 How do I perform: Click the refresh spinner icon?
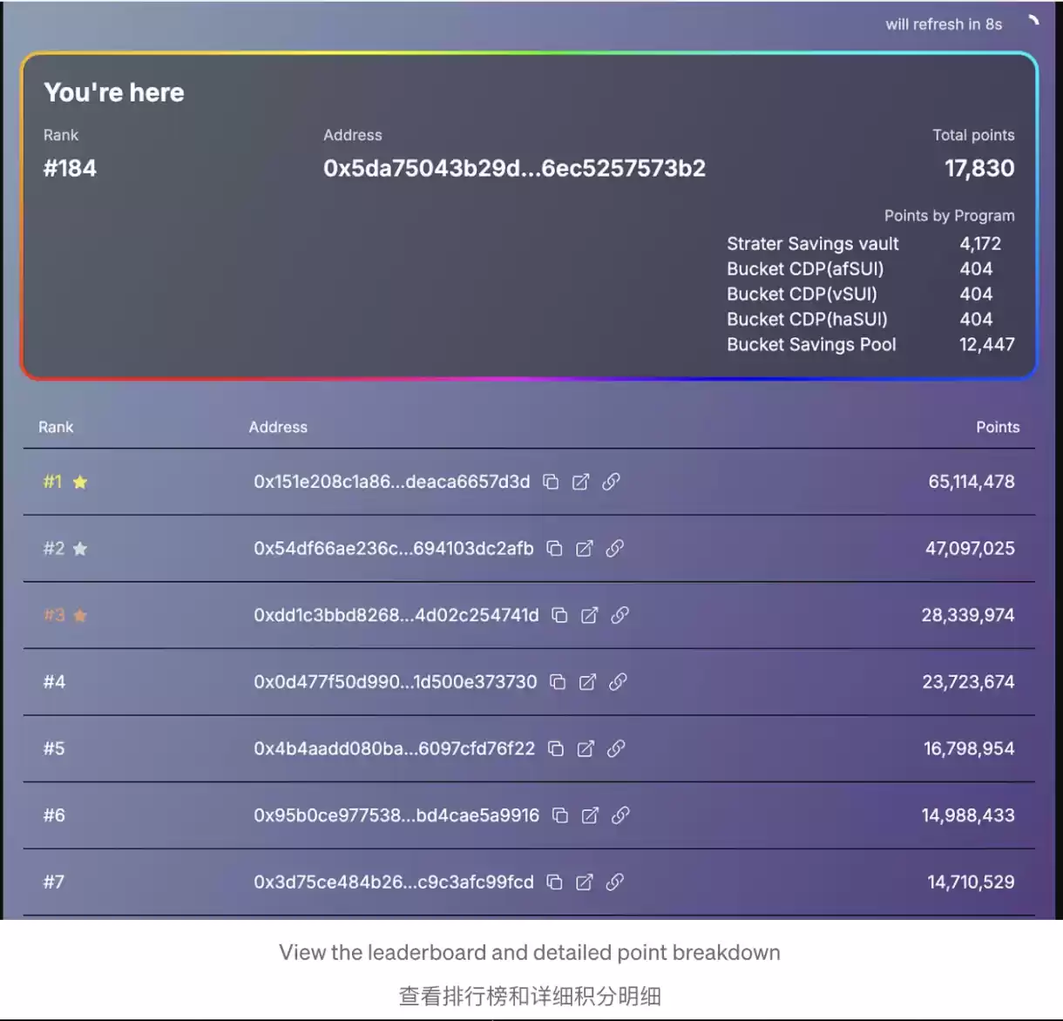pyautogui.click(x=1033, y=22)
